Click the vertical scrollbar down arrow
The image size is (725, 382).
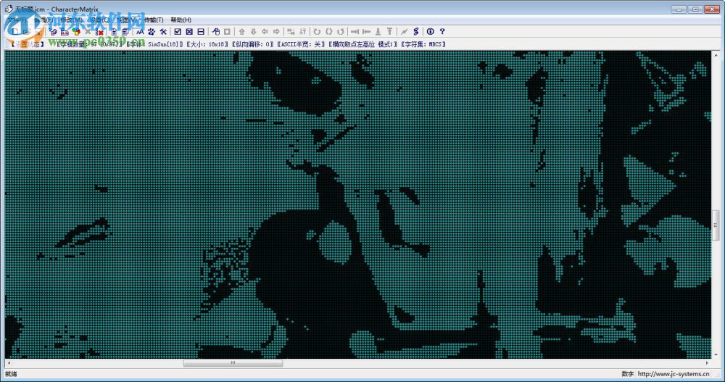[x=716, y=355]
